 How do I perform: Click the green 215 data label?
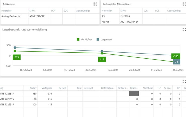click(17, 57)
